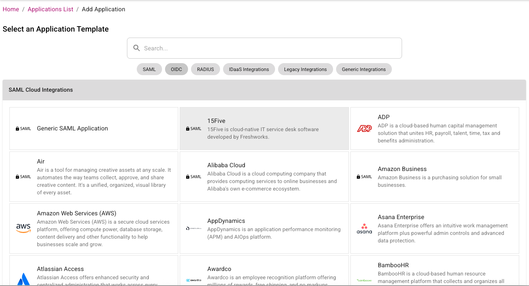Select the Generic SAML Application title

coord(72,129)
